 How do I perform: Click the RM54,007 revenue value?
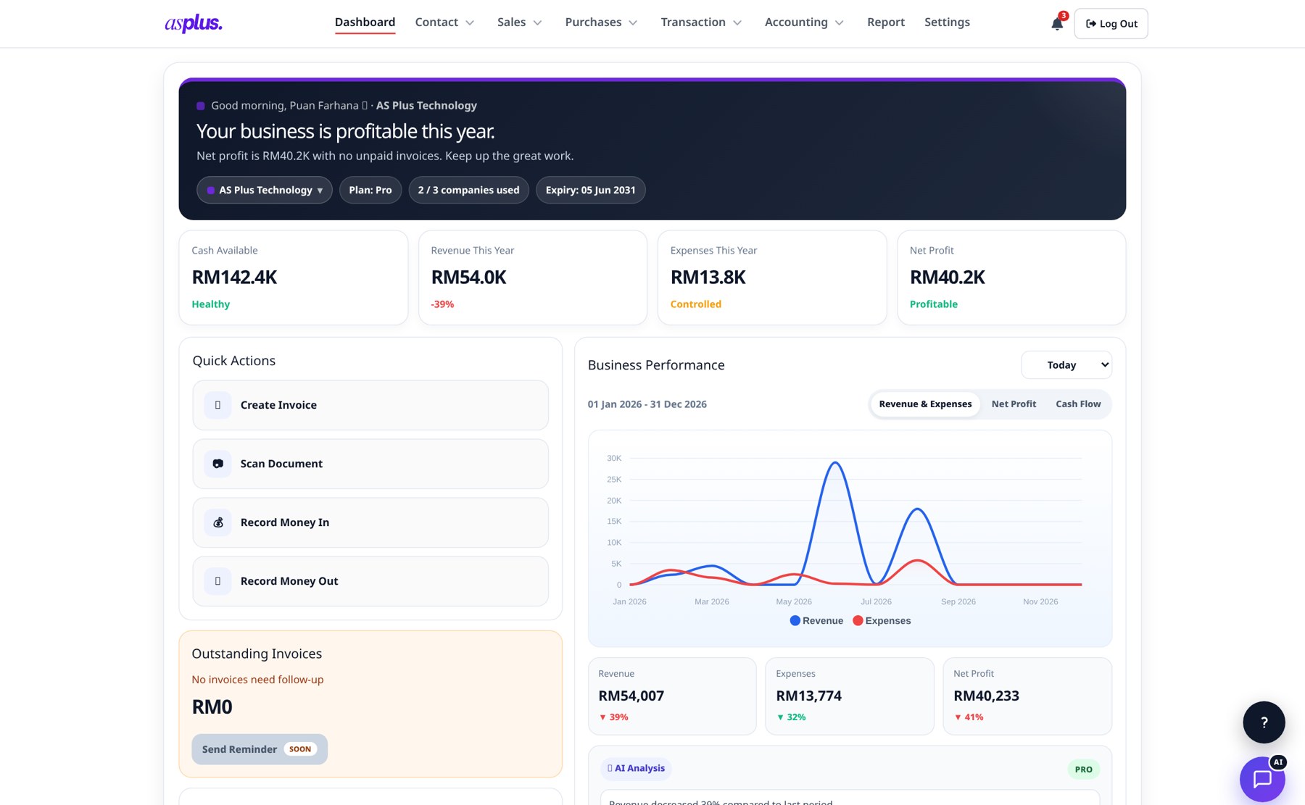point(631,696)
